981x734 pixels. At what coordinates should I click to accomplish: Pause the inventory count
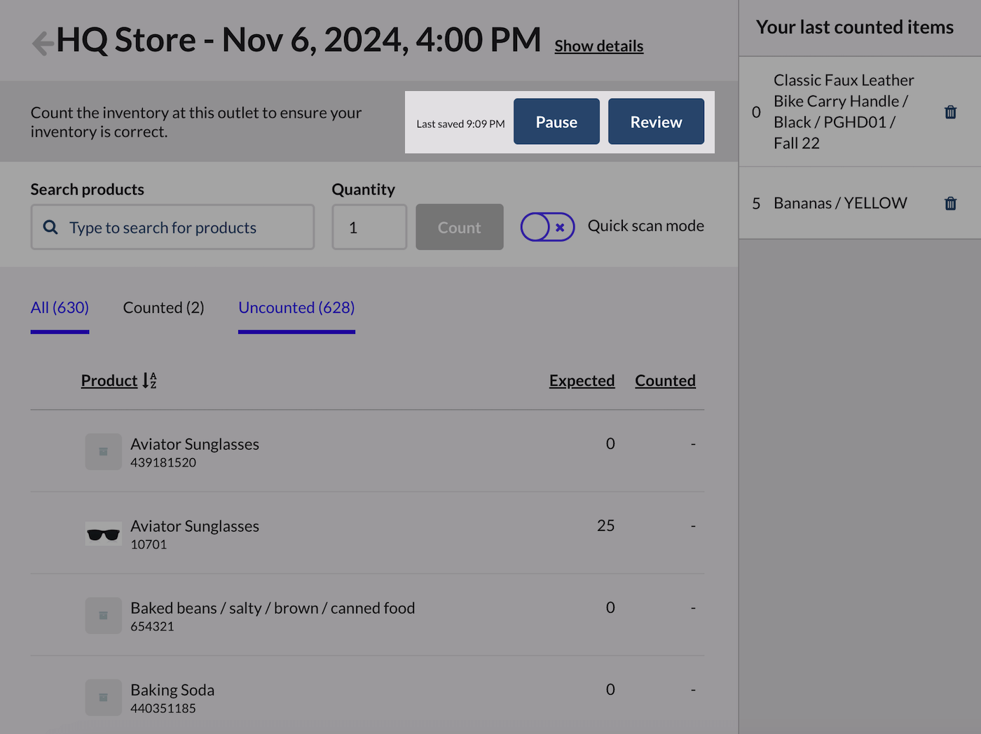click(x=556, y=122)
